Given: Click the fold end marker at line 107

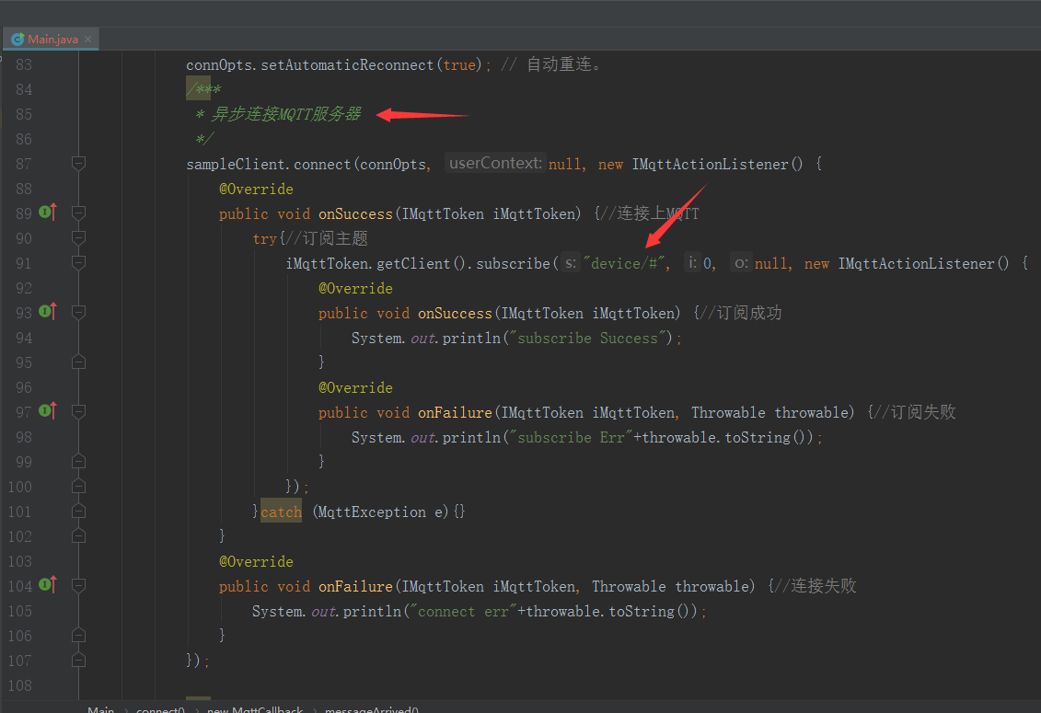Looking at the screenshot, I should pos(78,660).
